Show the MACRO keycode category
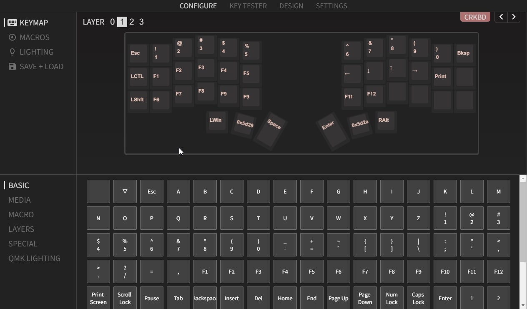 (x=21, y=214)
